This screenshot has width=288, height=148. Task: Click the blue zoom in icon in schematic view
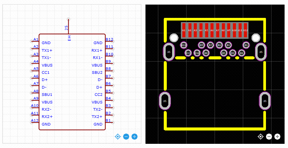point(135,137)
